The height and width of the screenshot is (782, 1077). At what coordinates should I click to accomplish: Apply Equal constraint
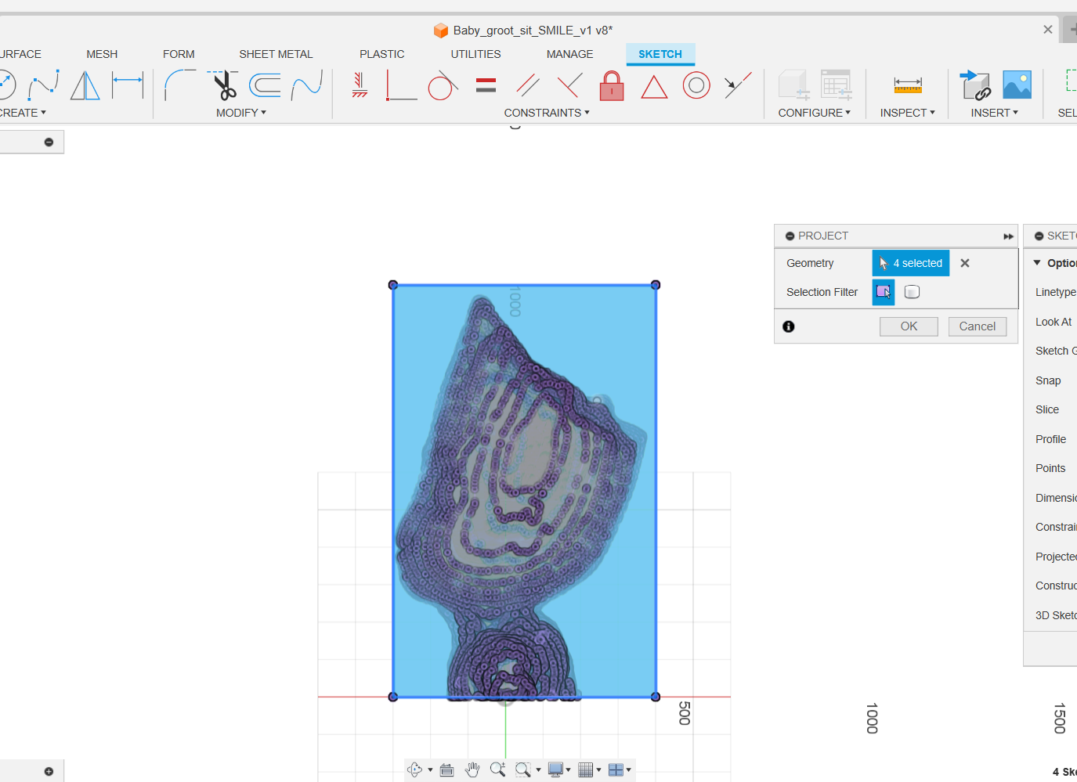pos(486,85)
